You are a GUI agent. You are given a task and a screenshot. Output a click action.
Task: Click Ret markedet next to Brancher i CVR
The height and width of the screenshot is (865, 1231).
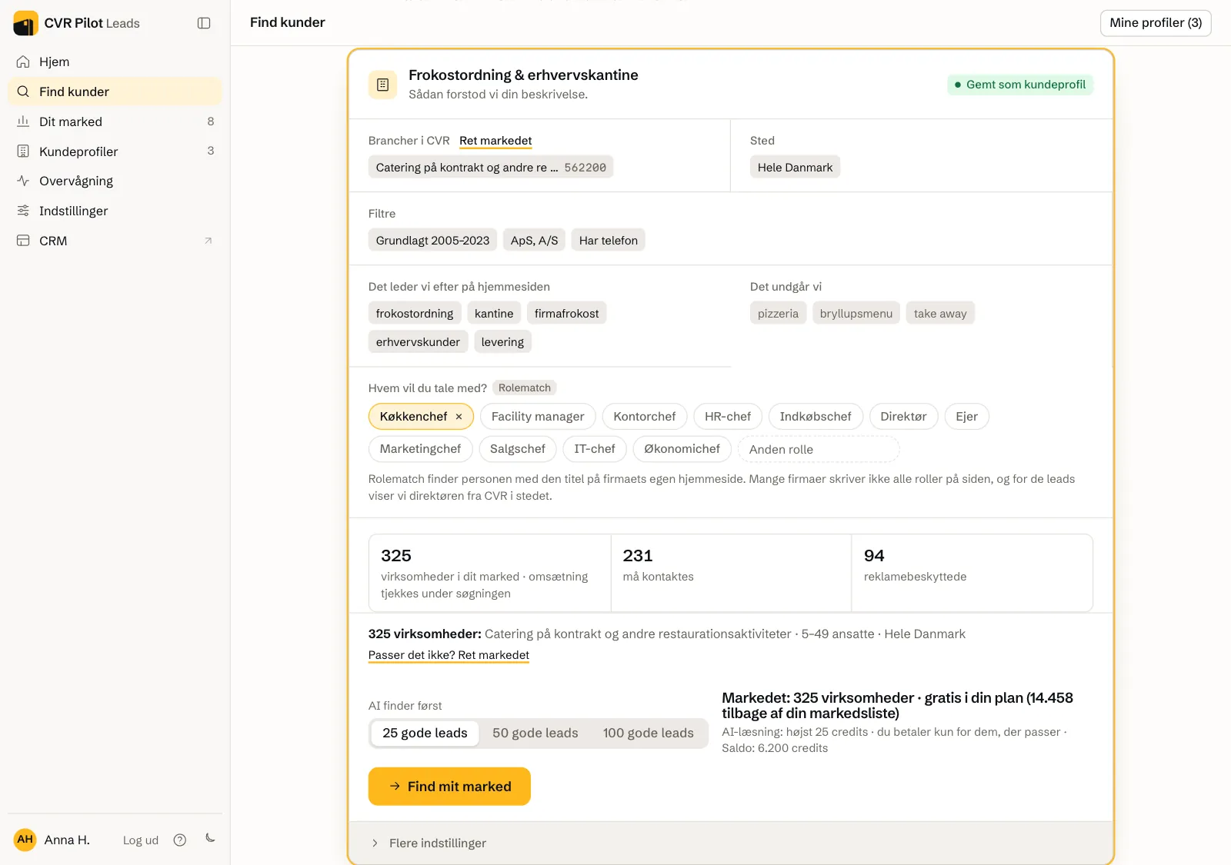pos(495,141)
